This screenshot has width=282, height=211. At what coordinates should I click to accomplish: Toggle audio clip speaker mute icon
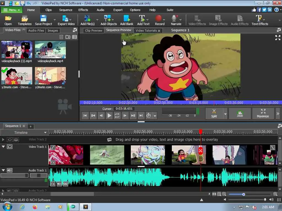coord(59,184)
